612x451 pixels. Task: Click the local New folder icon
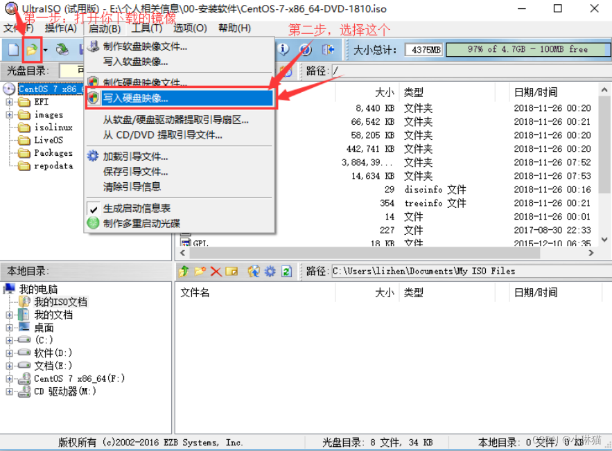[x=200, y=271]
